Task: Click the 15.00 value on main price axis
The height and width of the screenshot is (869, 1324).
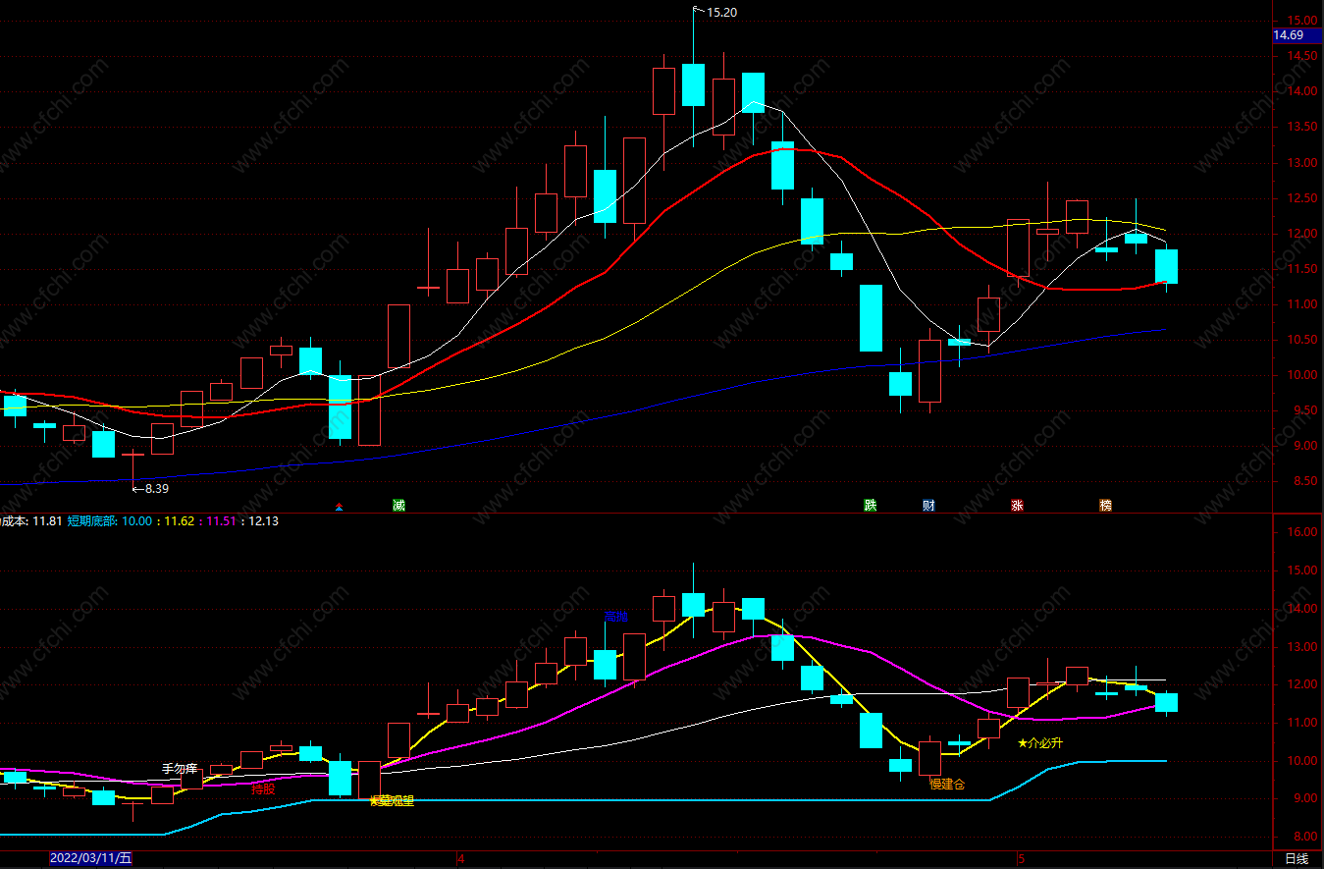Action: [x=1304, y=21]
